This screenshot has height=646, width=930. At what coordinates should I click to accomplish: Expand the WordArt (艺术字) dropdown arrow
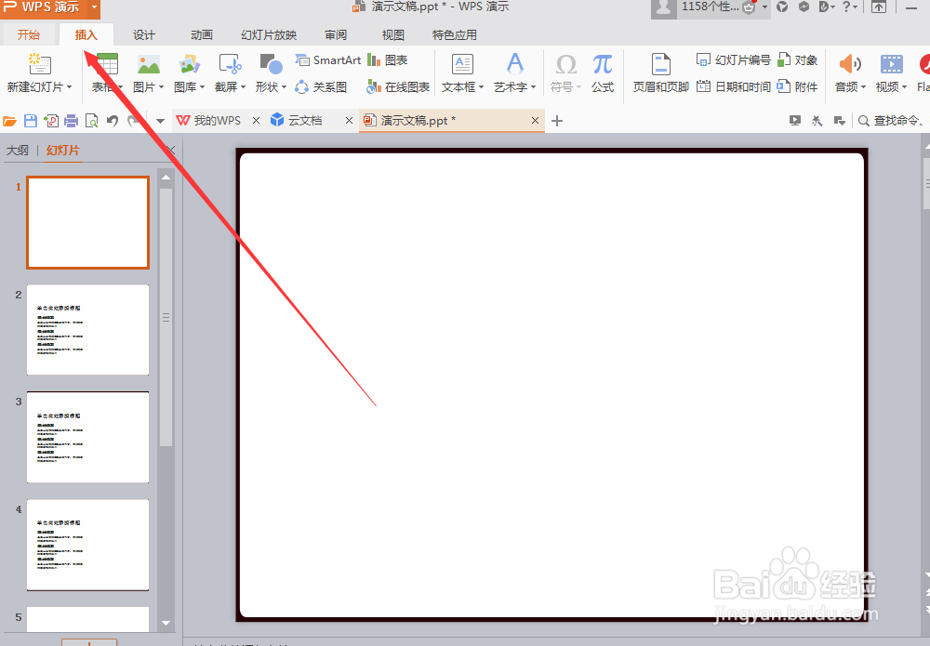click(x=533, y=87)
